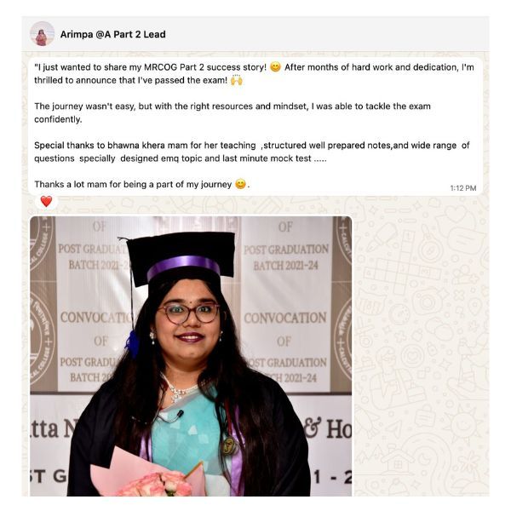
Task: Click 'Thanks a lot mam' closing line
Action: tap(141, 185)
